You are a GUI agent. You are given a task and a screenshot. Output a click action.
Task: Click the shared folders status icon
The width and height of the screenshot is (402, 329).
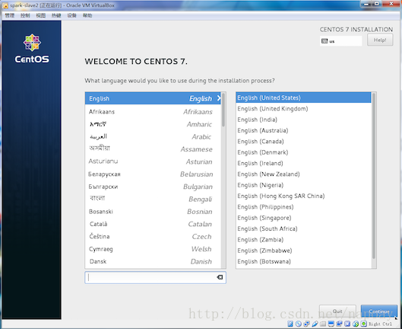[323, 324]
